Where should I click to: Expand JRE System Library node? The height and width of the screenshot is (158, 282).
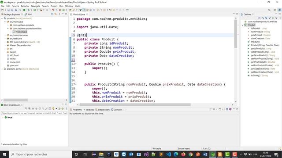pos(5,42)
